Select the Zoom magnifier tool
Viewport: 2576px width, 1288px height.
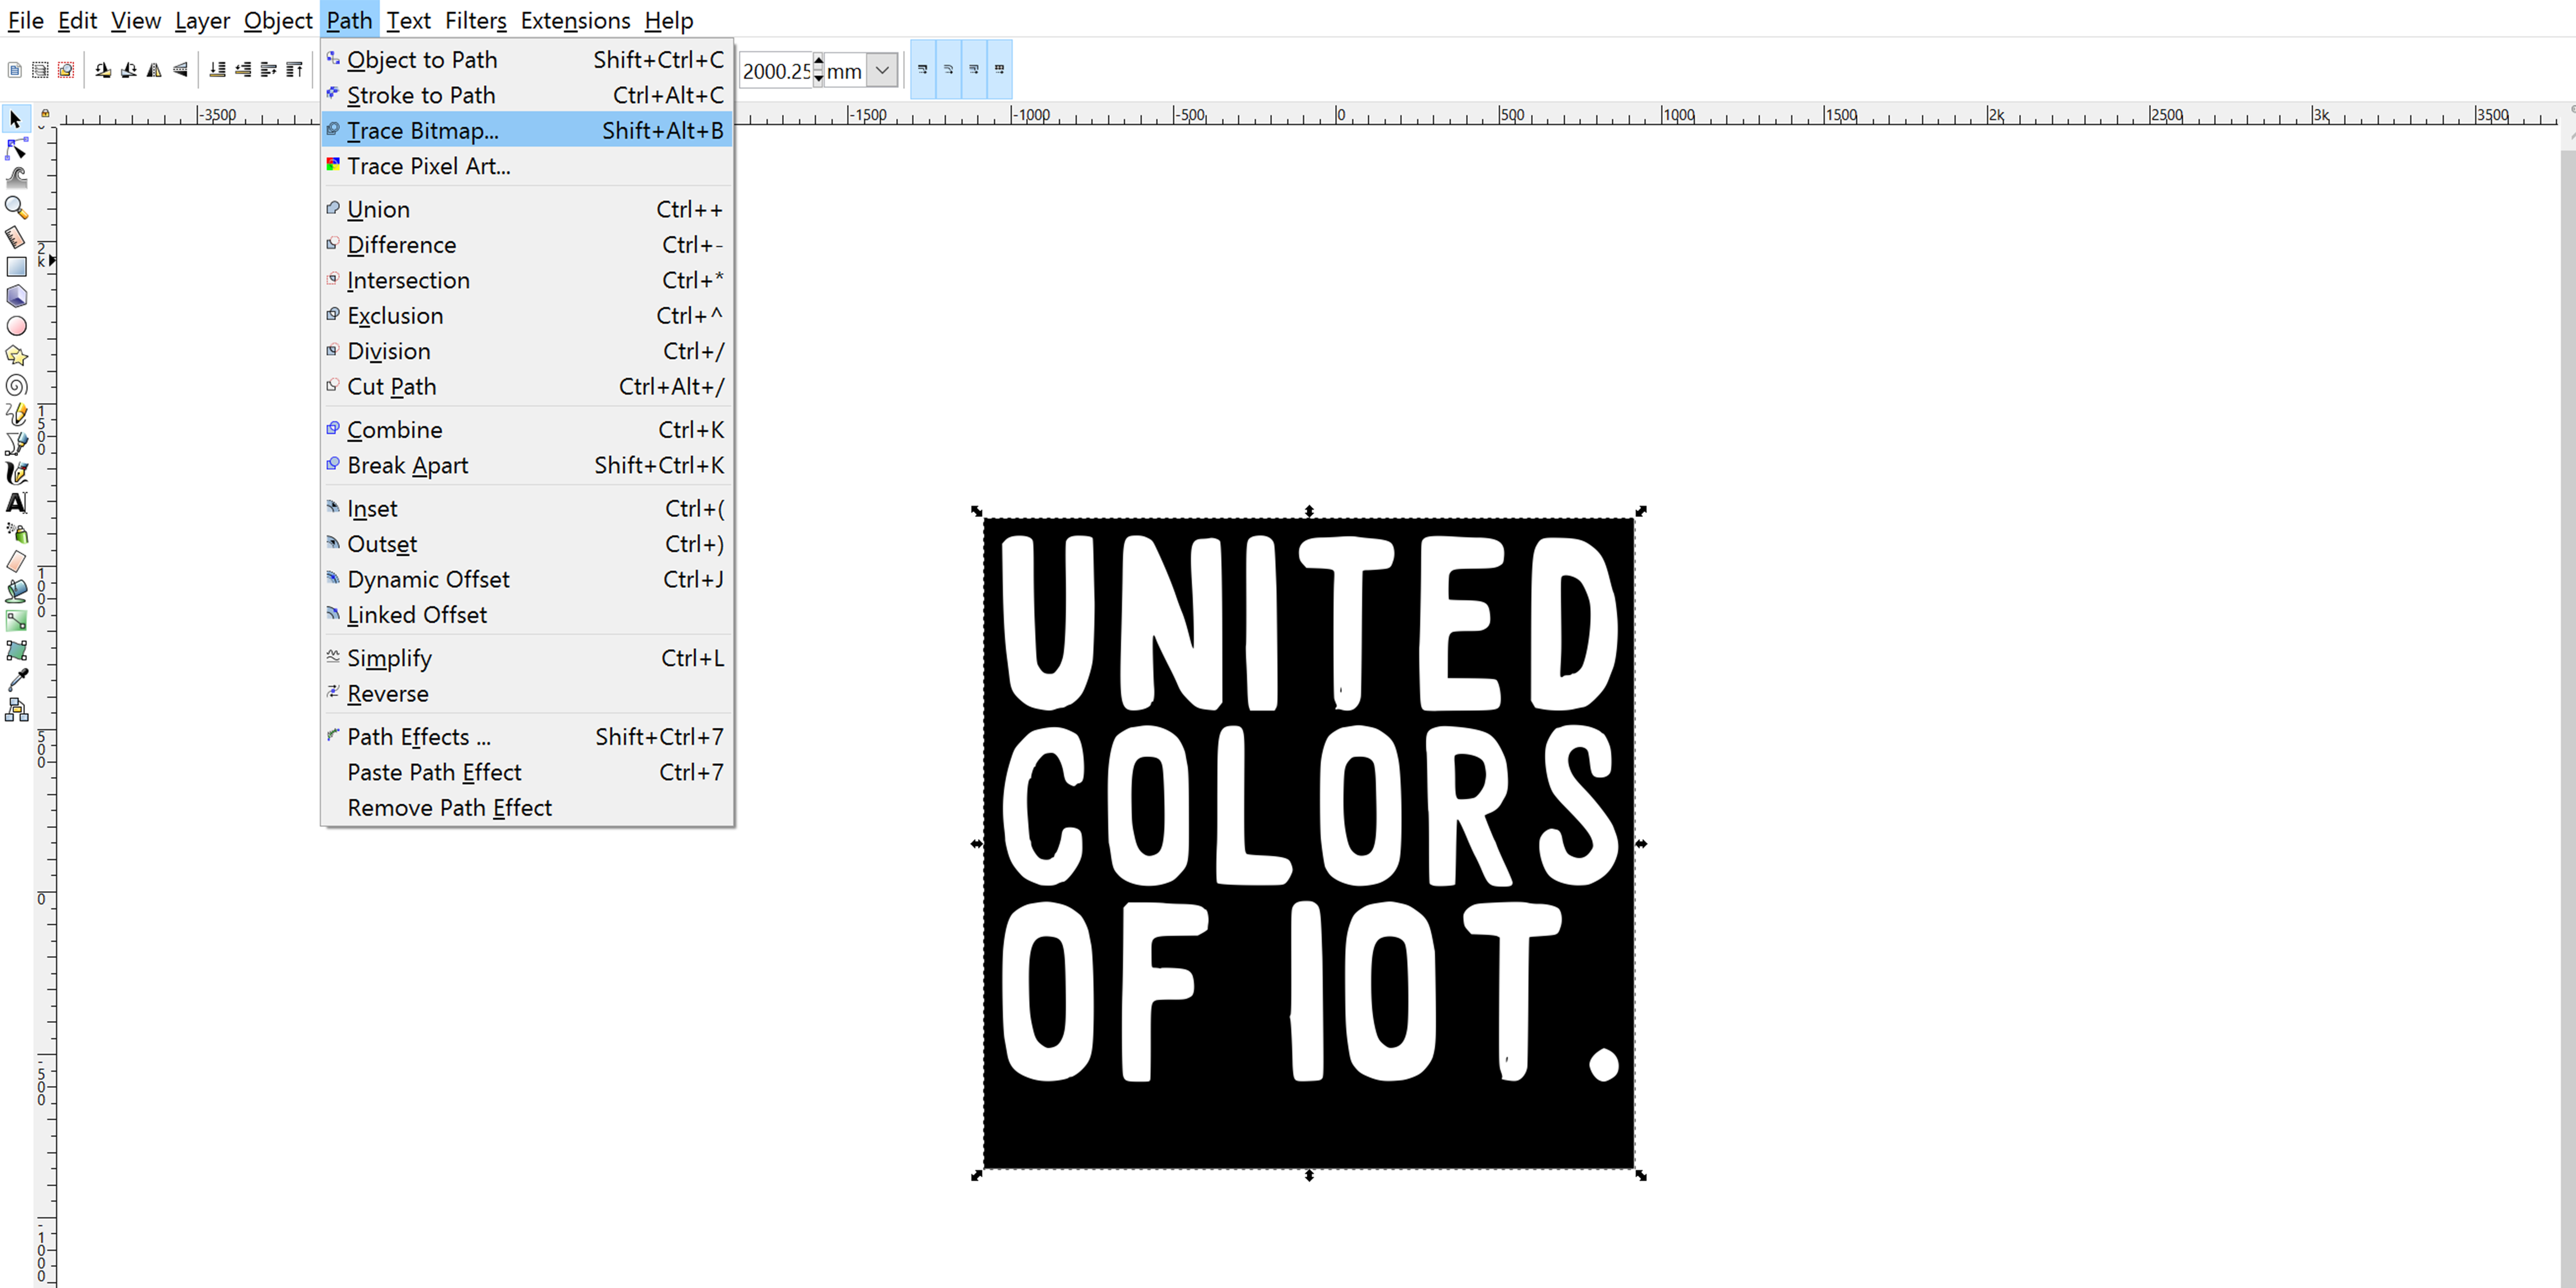16,208
